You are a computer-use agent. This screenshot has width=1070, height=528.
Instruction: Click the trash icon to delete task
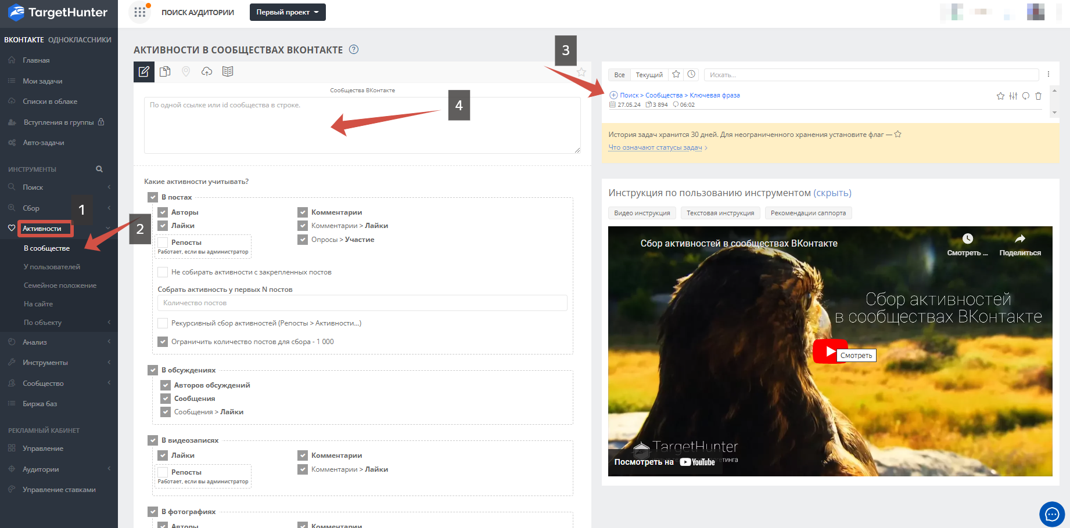[1039, 96]
